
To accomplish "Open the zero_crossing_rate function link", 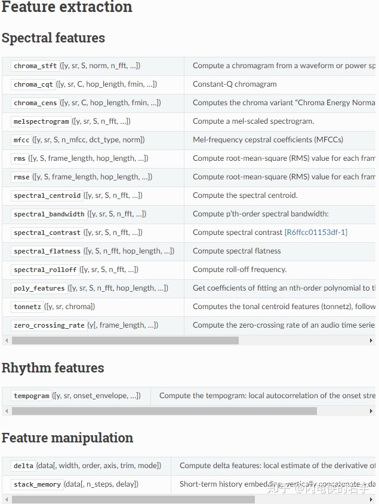I will 49,326.
